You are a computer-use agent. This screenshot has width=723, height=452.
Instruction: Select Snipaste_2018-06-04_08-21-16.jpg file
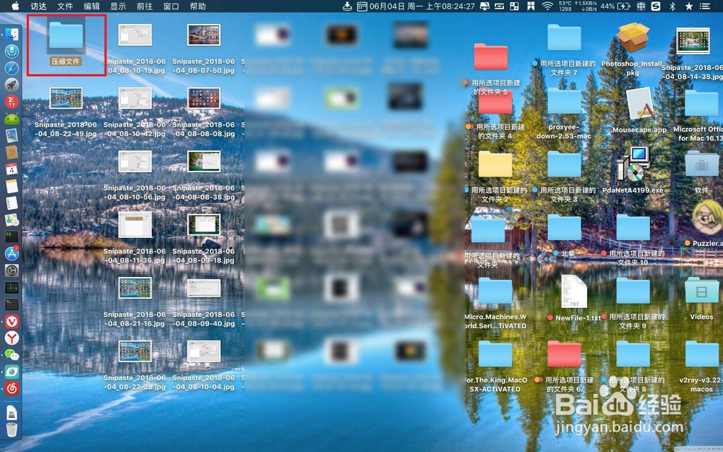[134, 288]
